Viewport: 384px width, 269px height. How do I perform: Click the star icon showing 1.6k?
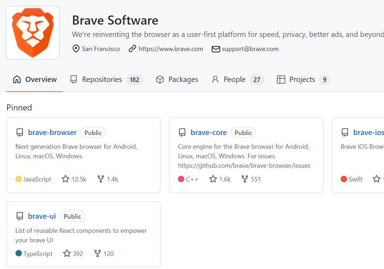click(x=213, y=179)
